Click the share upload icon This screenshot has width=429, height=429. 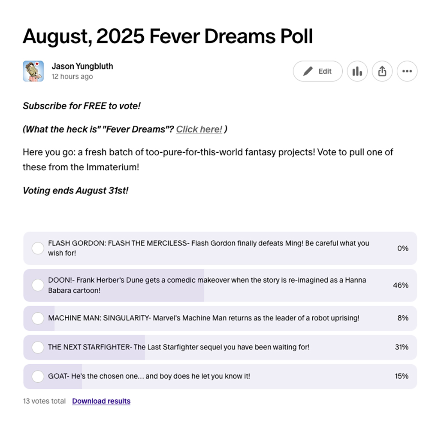(382, 71)
